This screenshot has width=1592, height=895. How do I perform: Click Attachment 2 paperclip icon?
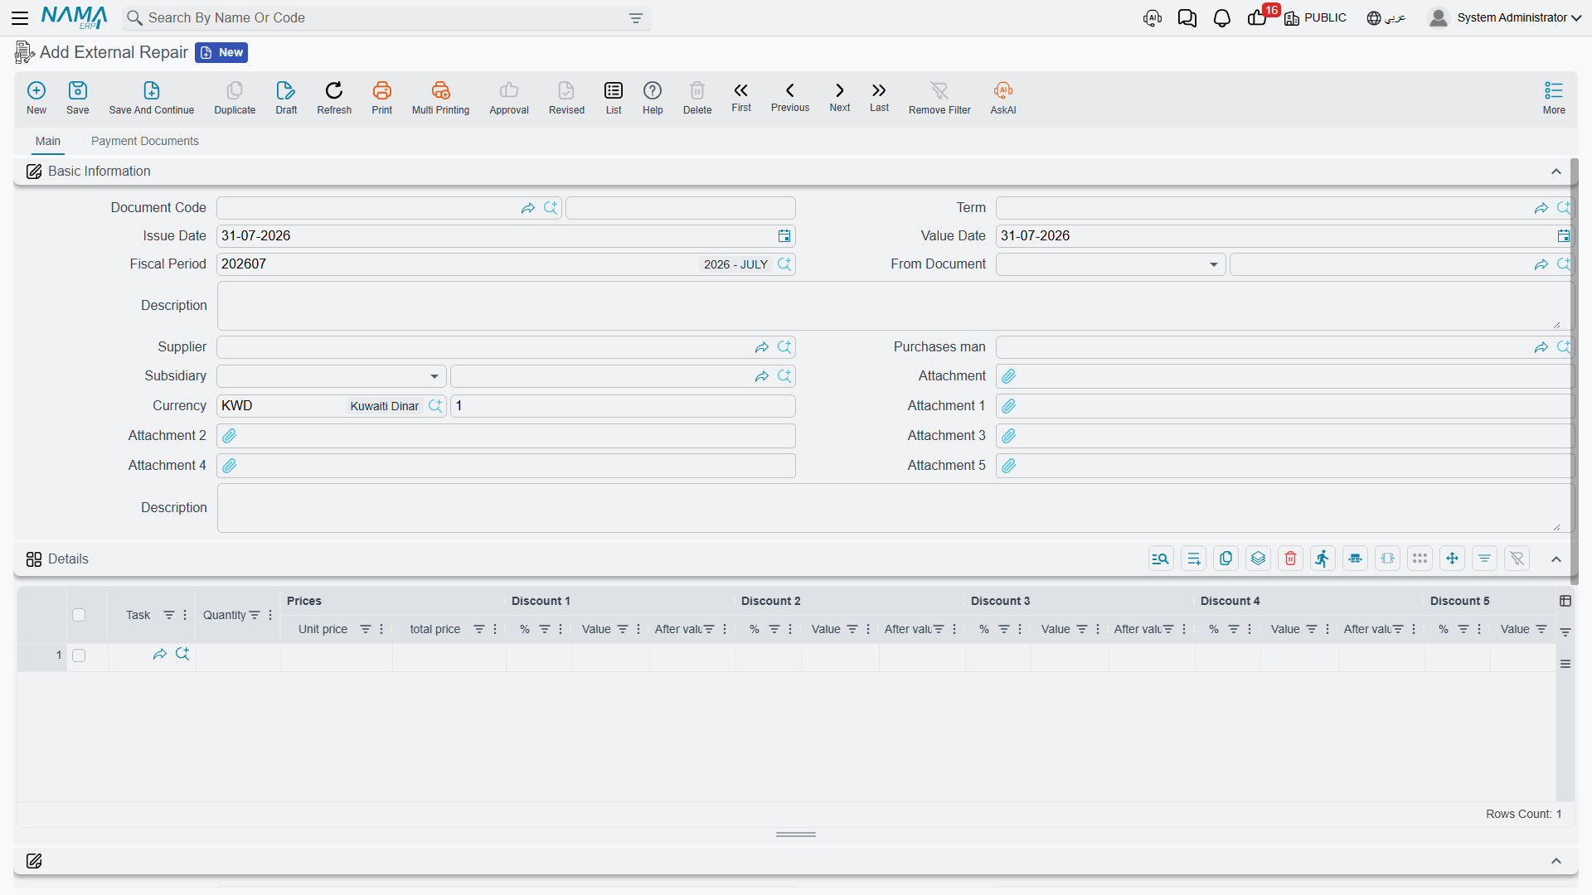click(x=230, y=436)
